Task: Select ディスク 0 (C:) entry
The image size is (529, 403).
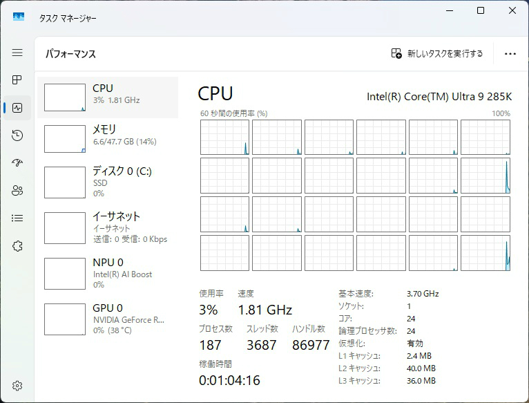Action: [x=108, y=182]
